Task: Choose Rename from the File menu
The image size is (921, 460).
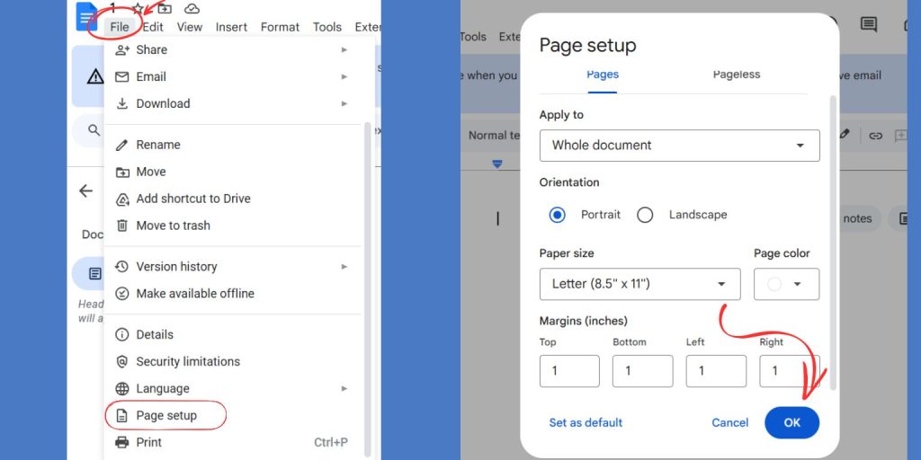Action: pos(234,145)
